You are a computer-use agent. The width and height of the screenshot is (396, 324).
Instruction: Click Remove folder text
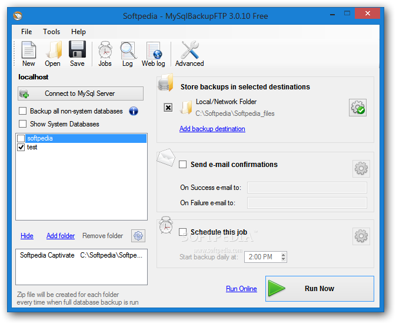click(102, 236)
